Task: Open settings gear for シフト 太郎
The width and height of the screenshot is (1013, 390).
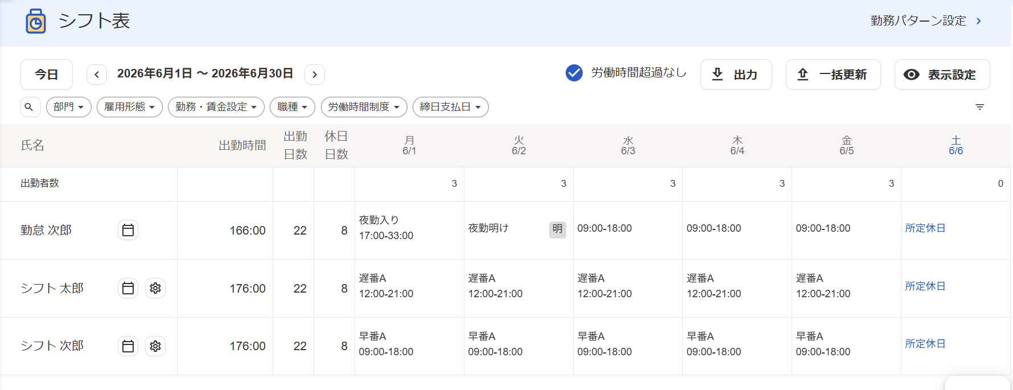Action: 155,288
